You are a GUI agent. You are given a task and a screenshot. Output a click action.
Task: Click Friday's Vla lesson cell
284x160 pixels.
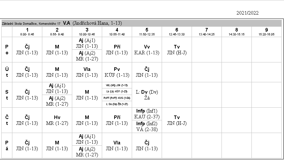pos(117,146)
